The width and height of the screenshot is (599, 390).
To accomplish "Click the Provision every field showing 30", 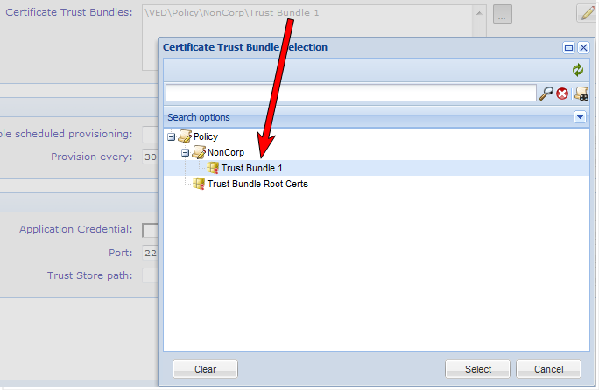I will [x=150, y=157].
